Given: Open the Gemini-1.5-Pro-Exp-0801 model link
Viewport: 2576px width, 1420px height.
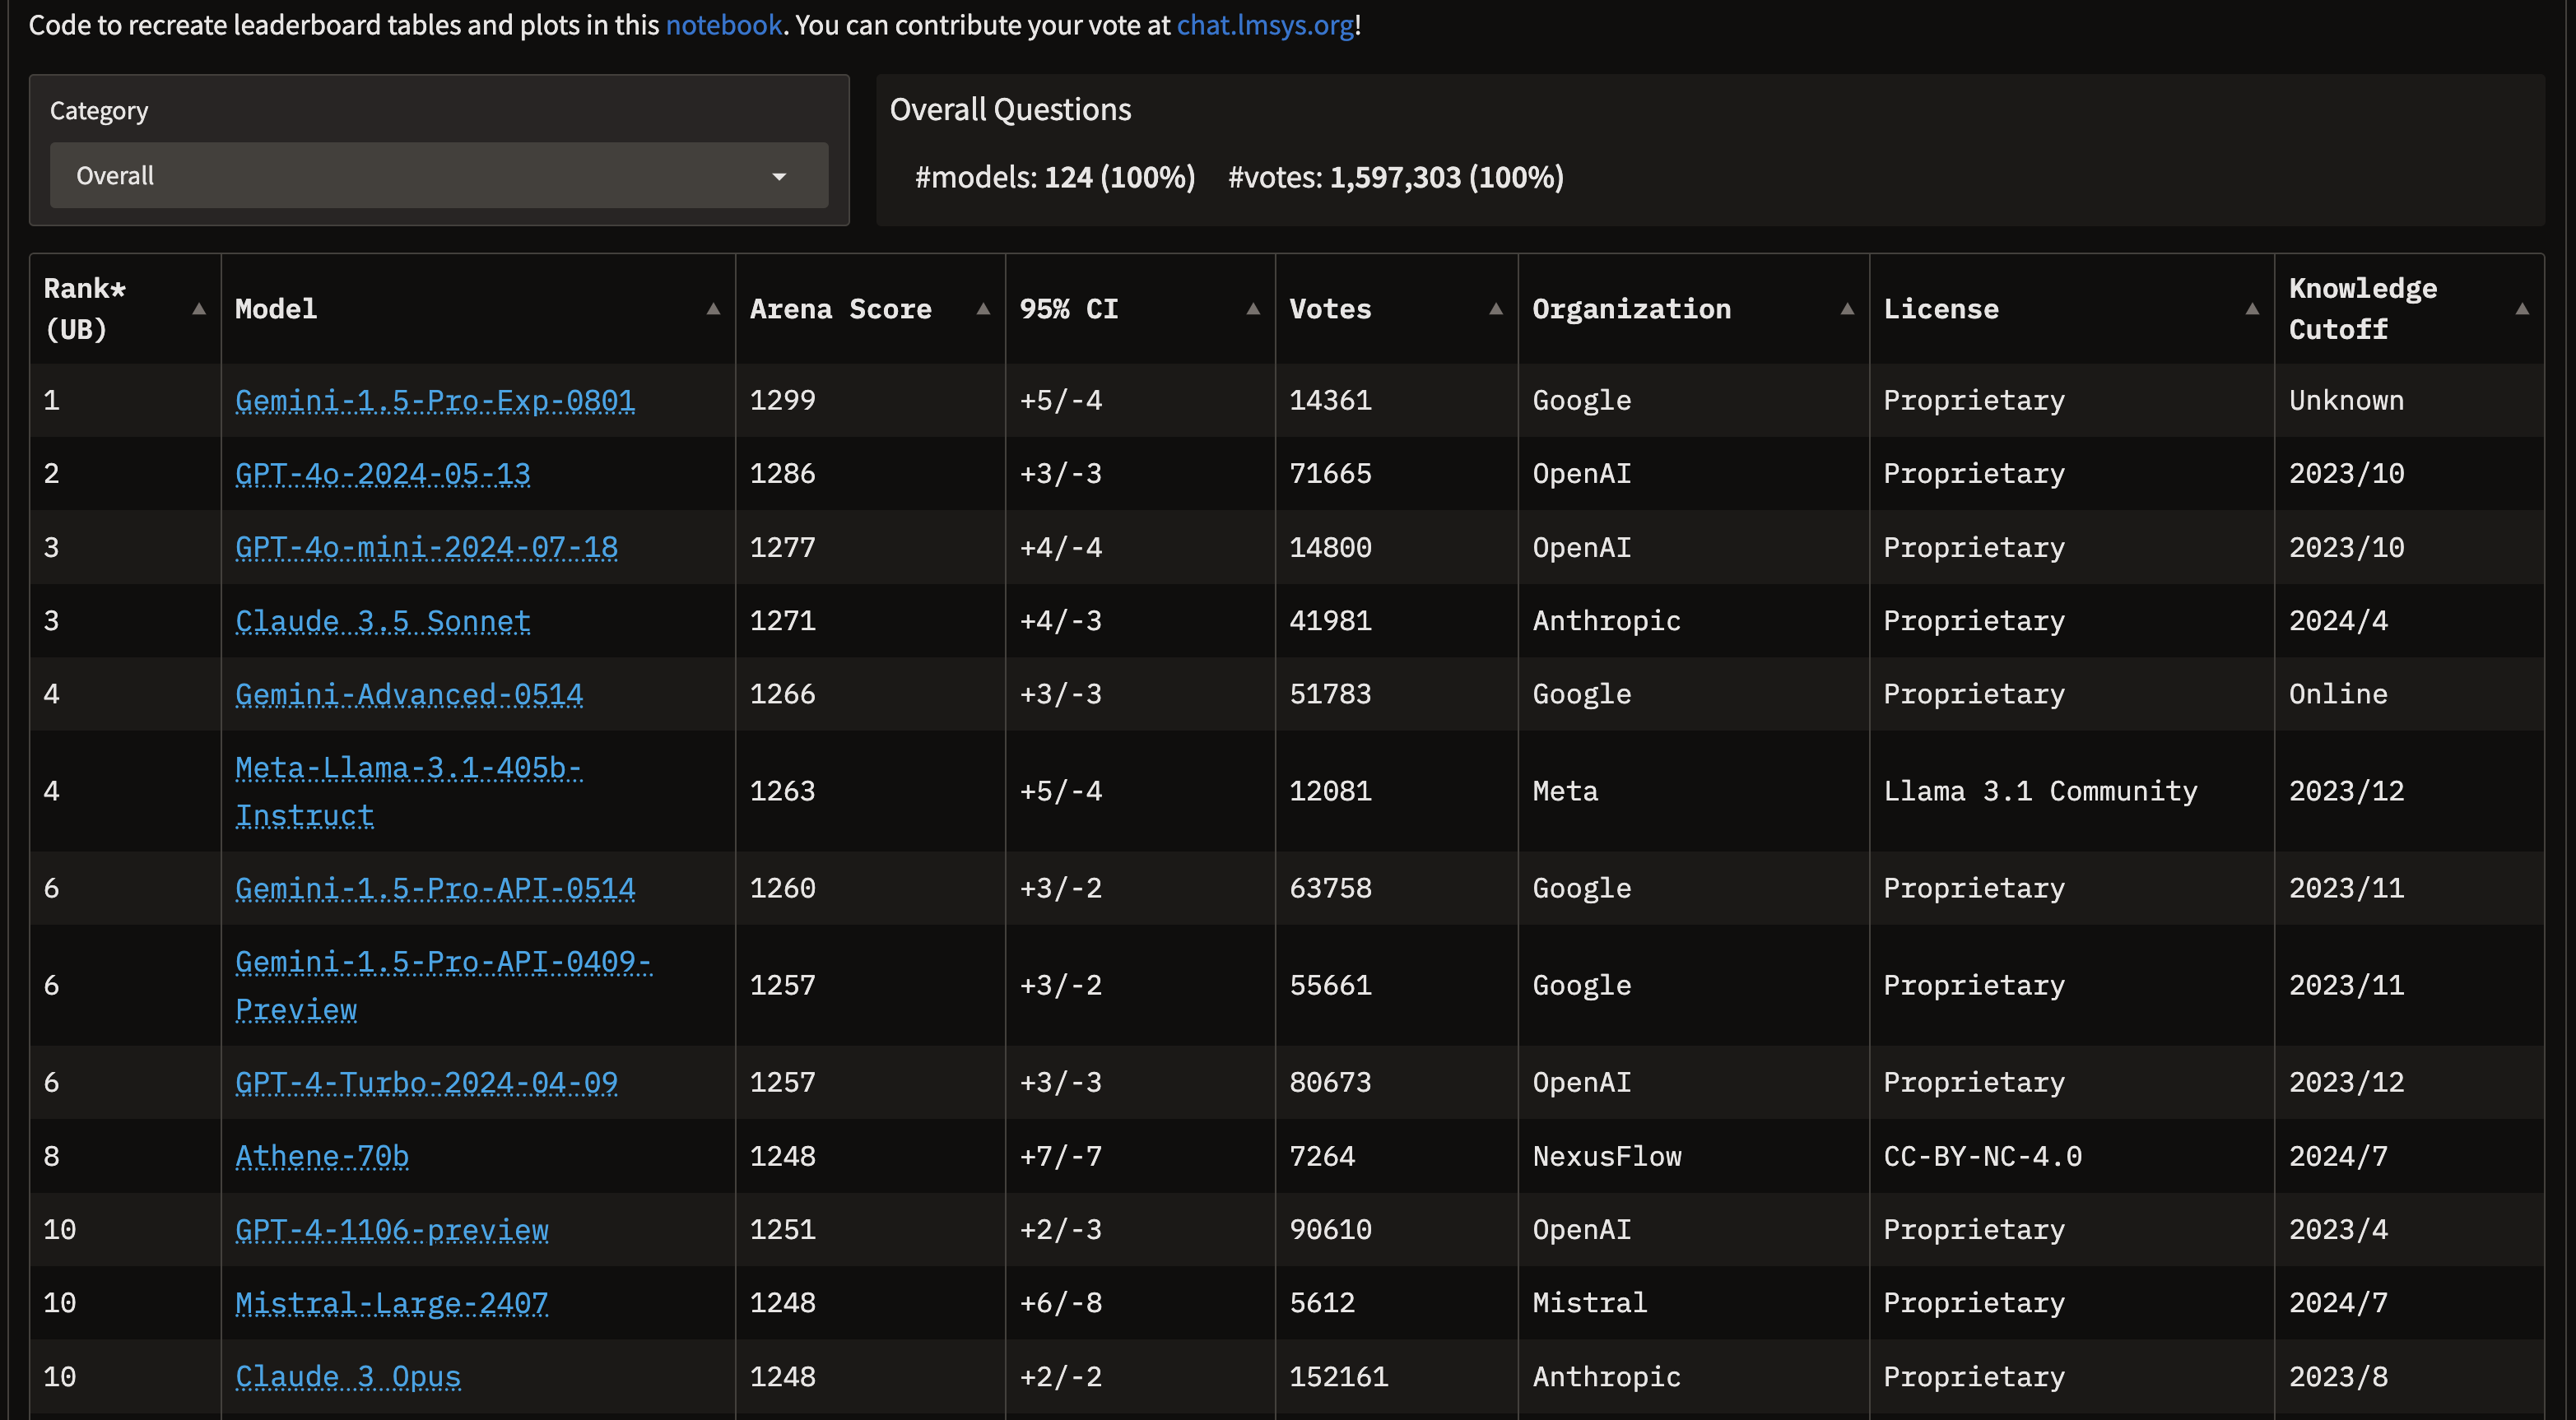Looking at the screenshot, I should 435,401.
